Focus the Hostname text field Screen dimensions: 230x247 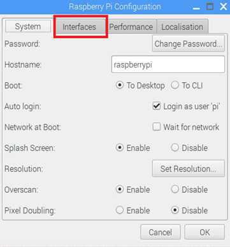tap(168, 64)
